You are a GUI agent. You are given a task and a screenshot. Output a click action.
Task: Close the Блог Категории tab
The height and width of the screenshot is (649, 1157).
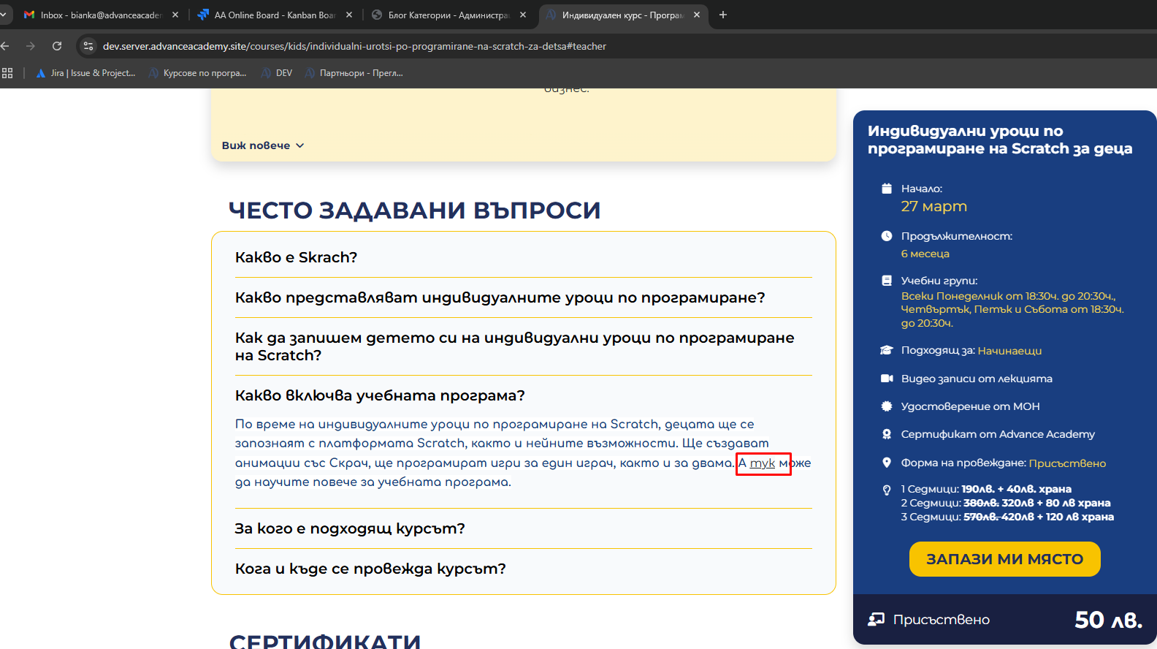click(x=523, y=15)
